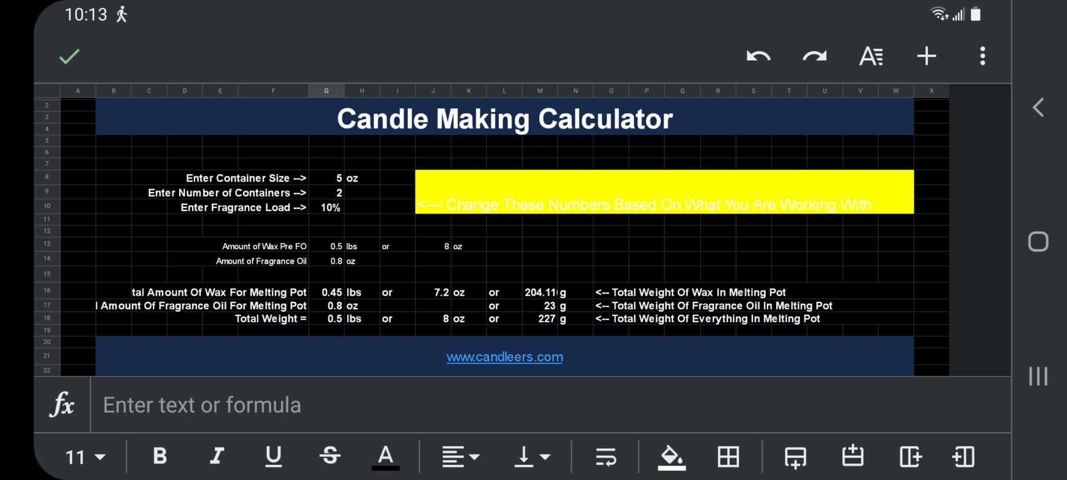The width and height of the screenshot is (1067, 480).
Task: Open the text formatting panel
Action: pos(871,56)
